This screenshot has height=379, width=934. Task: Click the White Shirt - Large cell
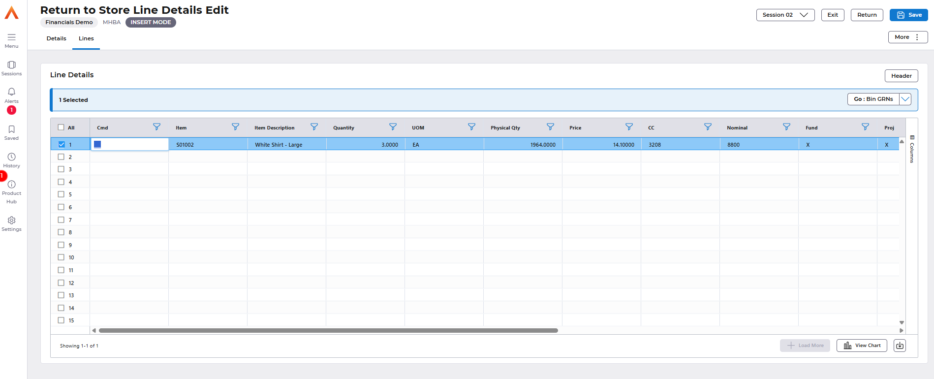pyautogui.click(x=287, y=145)
